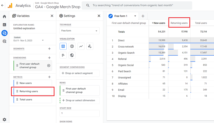Image resolution: width=214 pixels, height=123 pixels.
Task: Select the Line chart visualization
Action: [81, 46]
